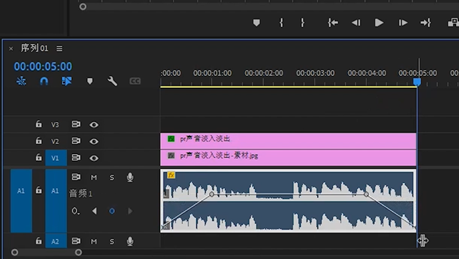The height and width of the screenshot is (259, 459).
Task: Toggle lock on track V3
Action: (x=39, y=124)
